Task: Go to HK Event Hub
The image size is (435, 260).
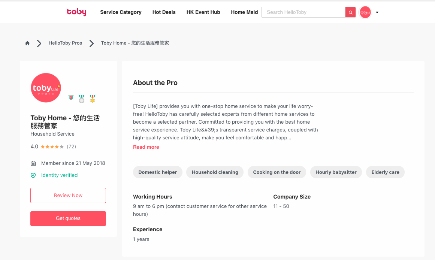Action: 203,12
